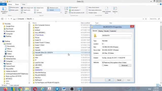Minimize the ribbon with the chevron
162x91 pixels.
pyautogui.click(x=158, y=4)
